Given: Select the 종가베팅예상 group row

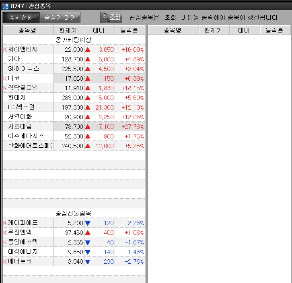Looking at the screenshot, I should pyautogui.click(x=74, y=40).
